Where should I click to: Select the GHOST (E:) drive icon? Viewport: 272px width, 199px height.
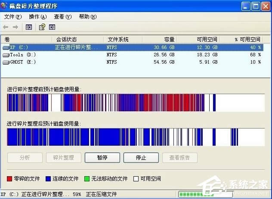6,62
